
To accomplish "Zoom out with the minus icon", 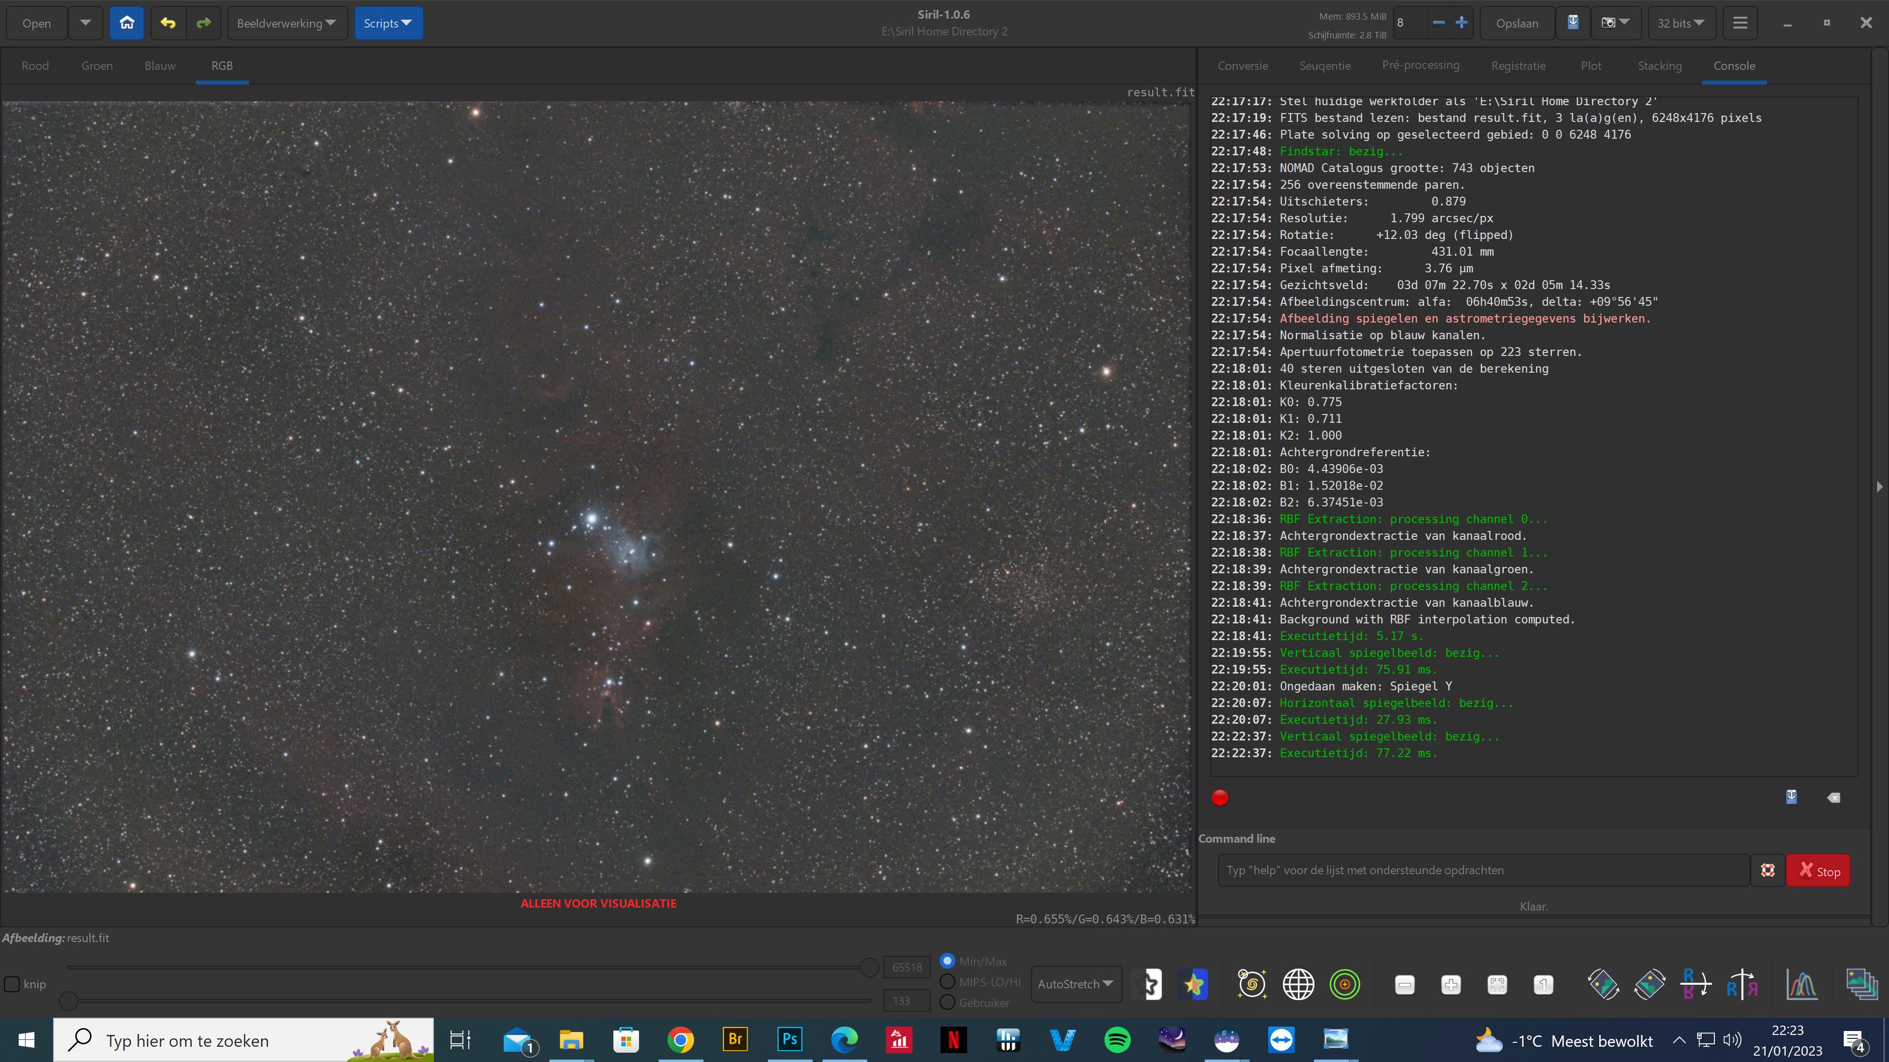I will click(x=1405, y=984).
